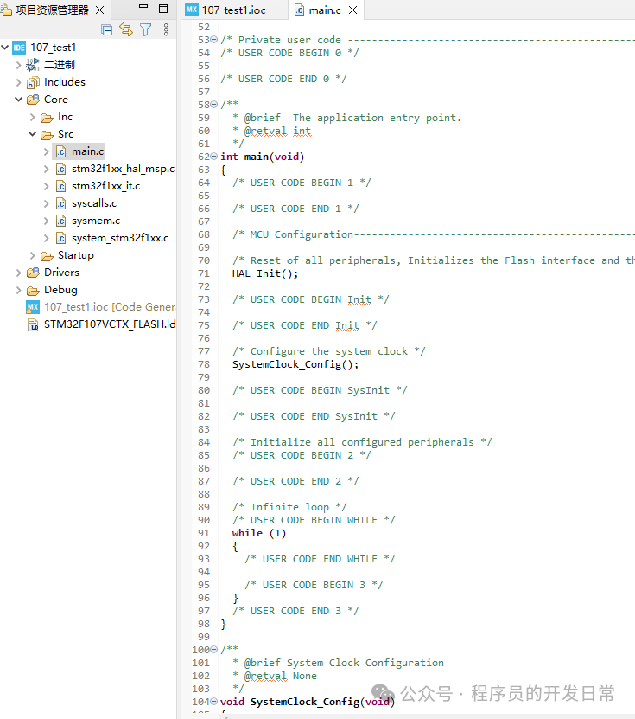Toggle the Link with Editor arrows icon

pos(126,29)
